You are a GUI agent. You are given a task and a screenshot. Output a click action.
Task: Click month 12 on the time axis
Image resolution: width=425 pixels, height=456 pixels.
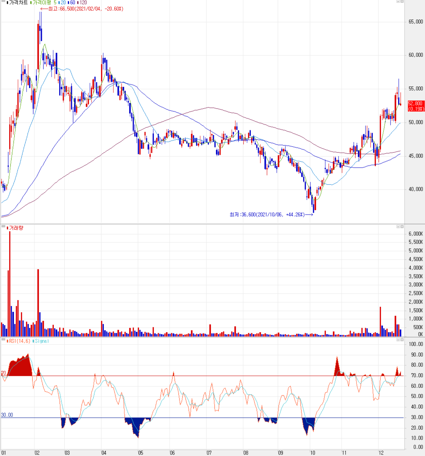(x=381, y=453)
